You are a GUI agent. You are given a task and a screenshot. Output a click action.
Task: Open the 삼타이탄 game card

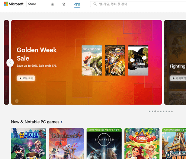[x=29, y=143]
